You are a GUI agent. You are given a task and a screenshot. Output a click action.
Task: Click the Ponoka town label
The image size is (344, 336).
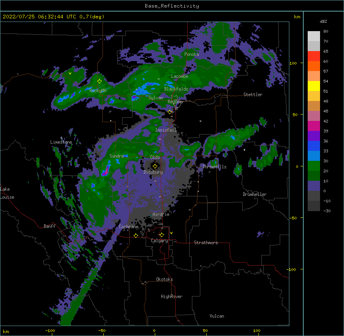click(192, 54)
